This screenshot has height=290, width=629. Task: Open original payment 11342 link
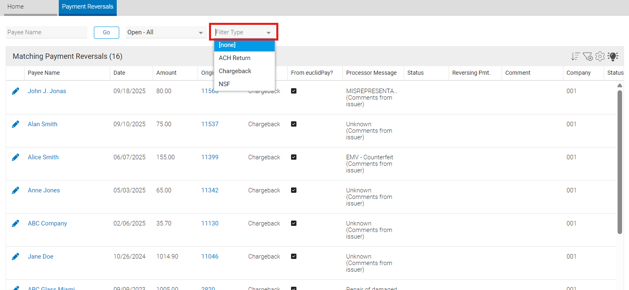pyautogui.click(x=210, y=190)
